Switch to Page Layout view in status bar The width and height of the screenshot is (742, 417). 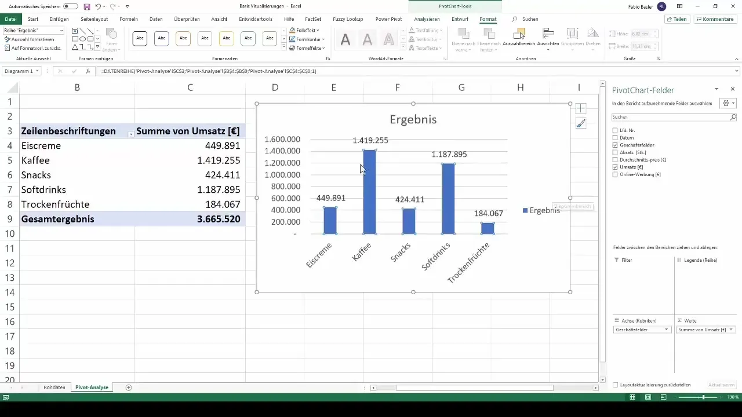click(648, 397)
